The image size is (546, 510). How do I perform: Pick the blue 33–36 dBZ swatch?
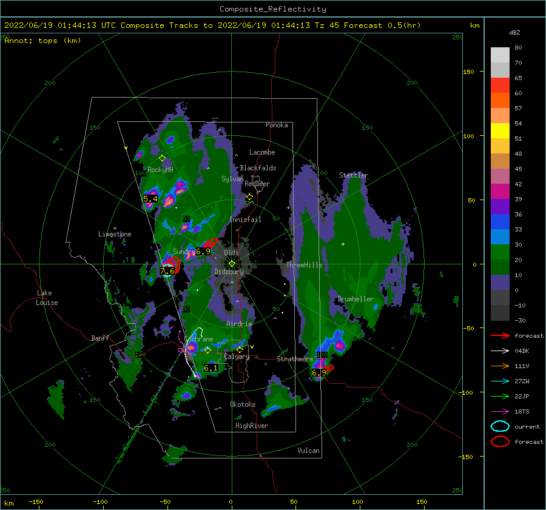[x=500, y=222]
